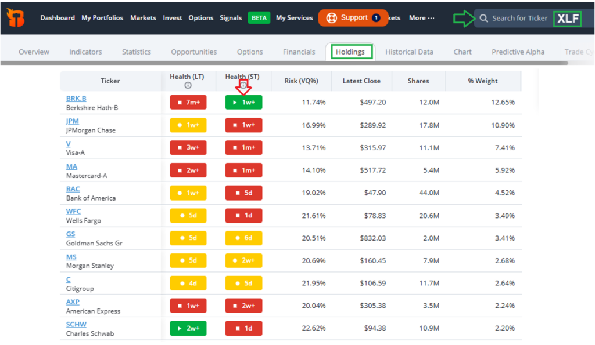Screen dimensions: 595x345
Task: Click the Support notification count badge
Action: click(376, 18)
